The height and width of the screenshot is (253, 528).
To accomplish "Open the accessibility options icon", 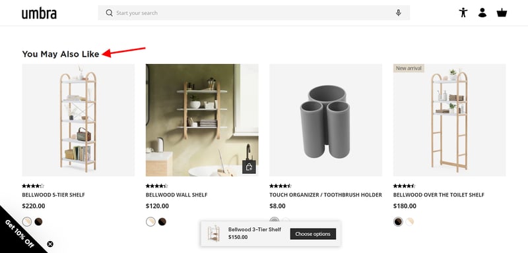I will (x=463, y=13).
